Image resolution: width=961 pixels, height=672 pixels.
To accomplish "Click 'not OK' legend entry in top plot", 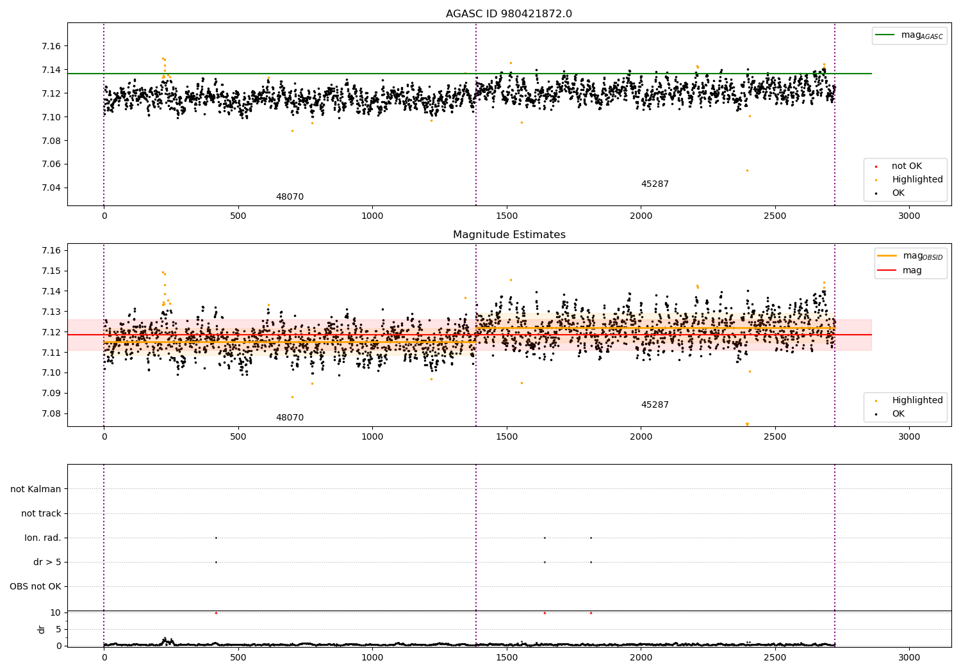I will (x=907, y=166).
